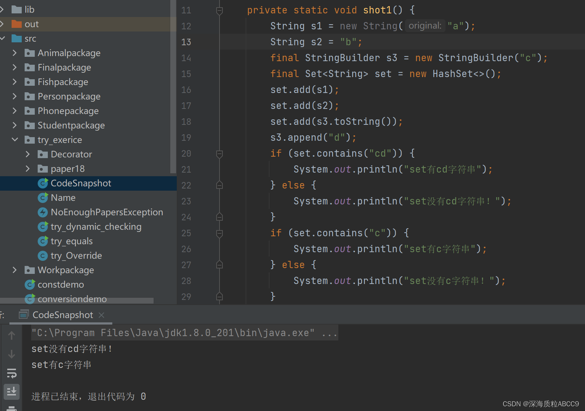585x411 pixels.
Task: Click line number 20 in the gutter
Action: pyautogui.click(x=186, y=153)
